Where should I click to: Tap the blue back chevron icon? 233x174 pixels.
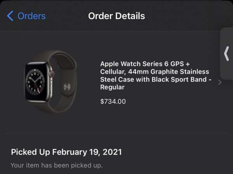[10, 16]
